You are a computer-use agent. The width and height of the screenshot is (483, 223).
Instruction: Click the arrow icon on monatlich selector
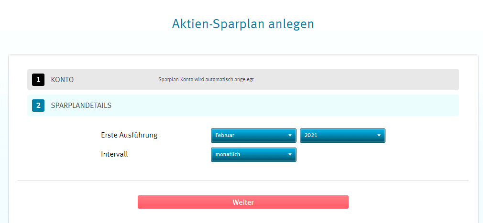click(290, 155)
